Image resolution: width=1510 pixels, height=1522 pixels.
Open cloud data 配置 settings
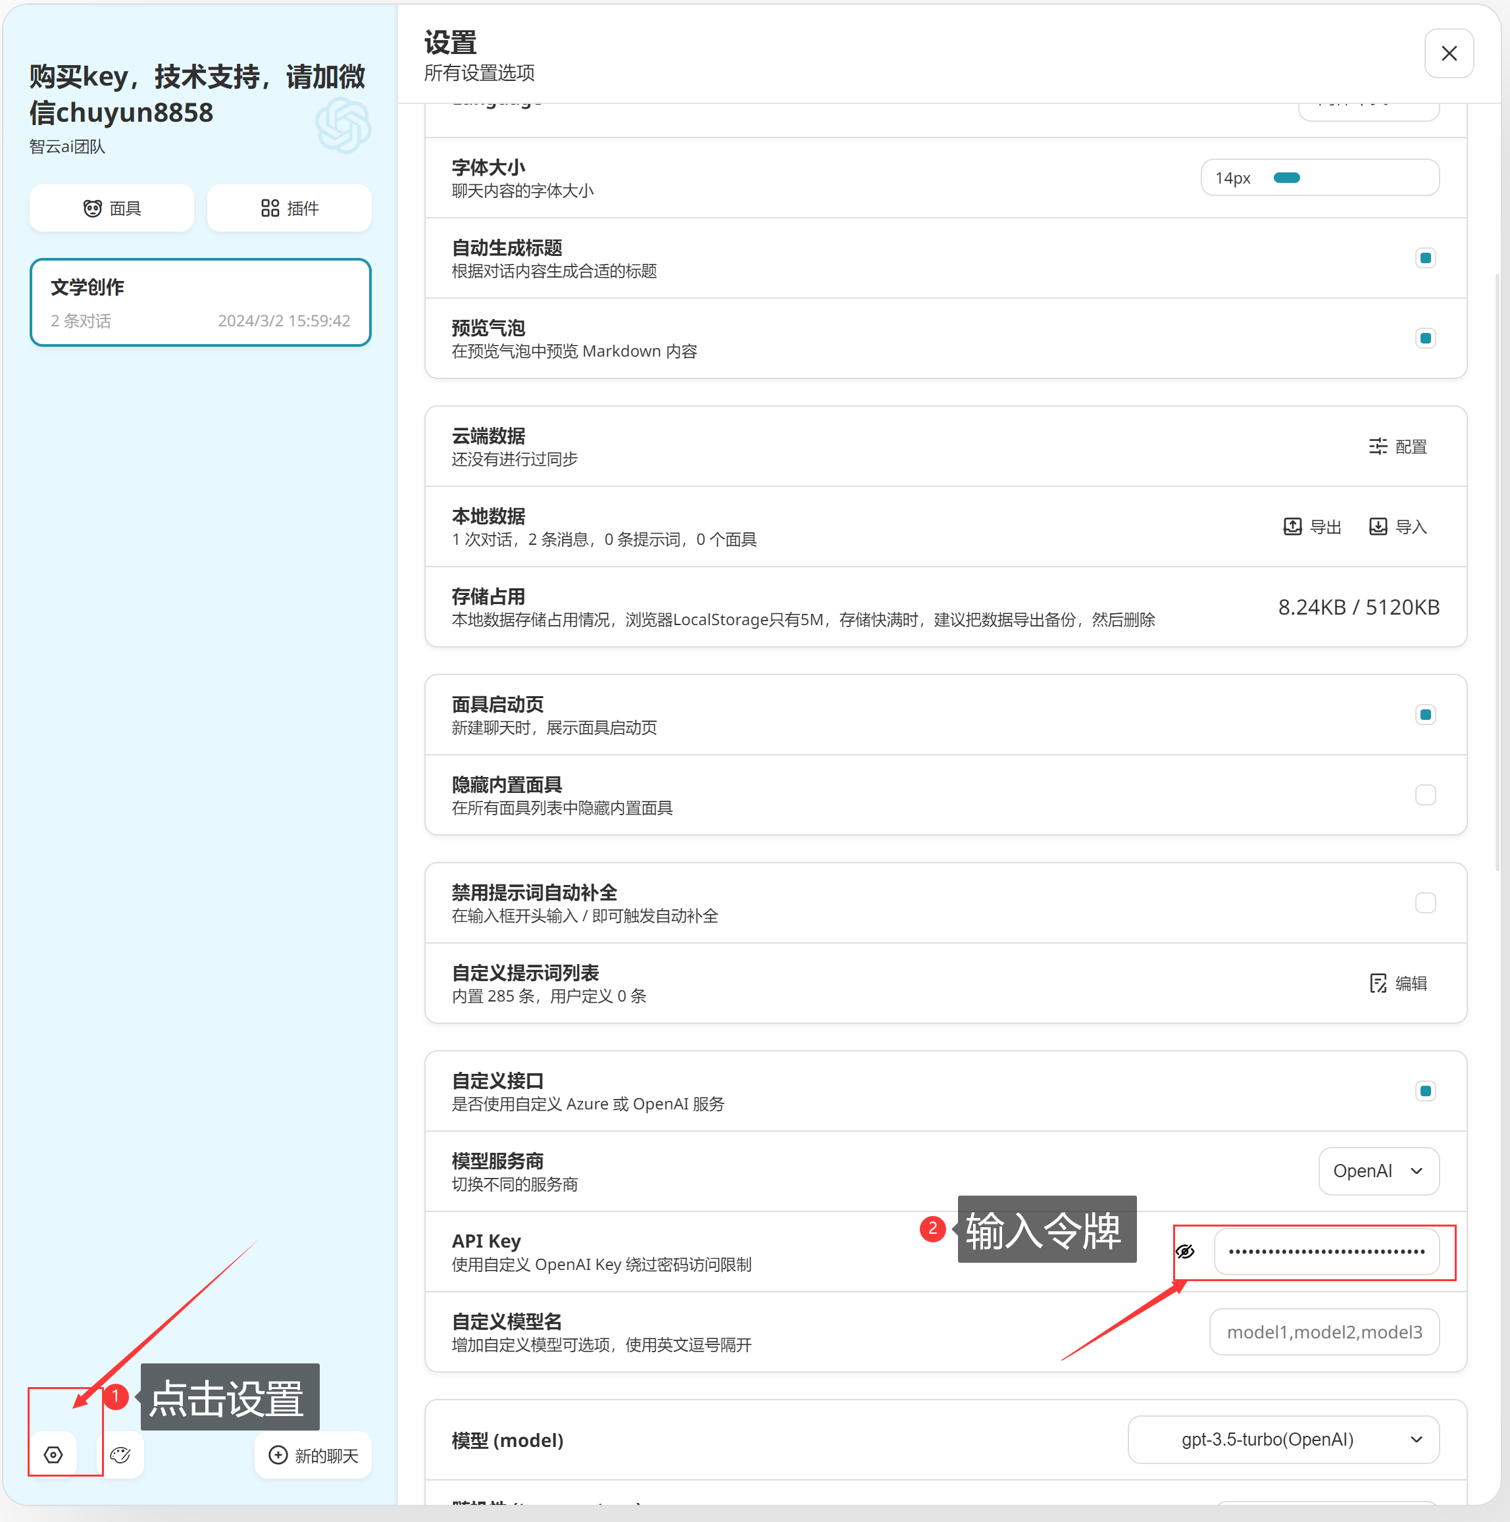[x=1397, y=447]
